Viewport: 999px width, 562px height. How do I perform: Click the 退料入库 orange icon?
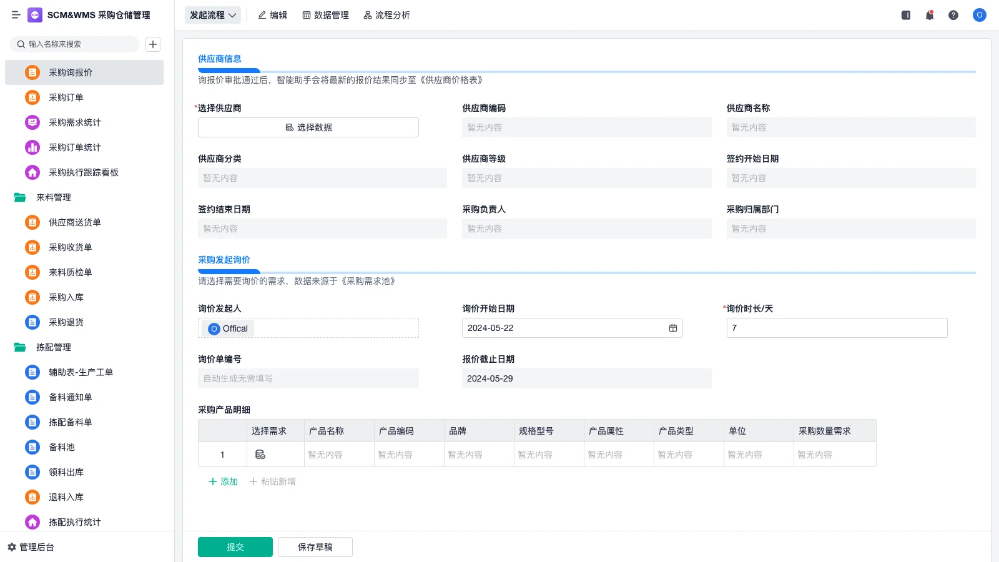coord(32,497)
